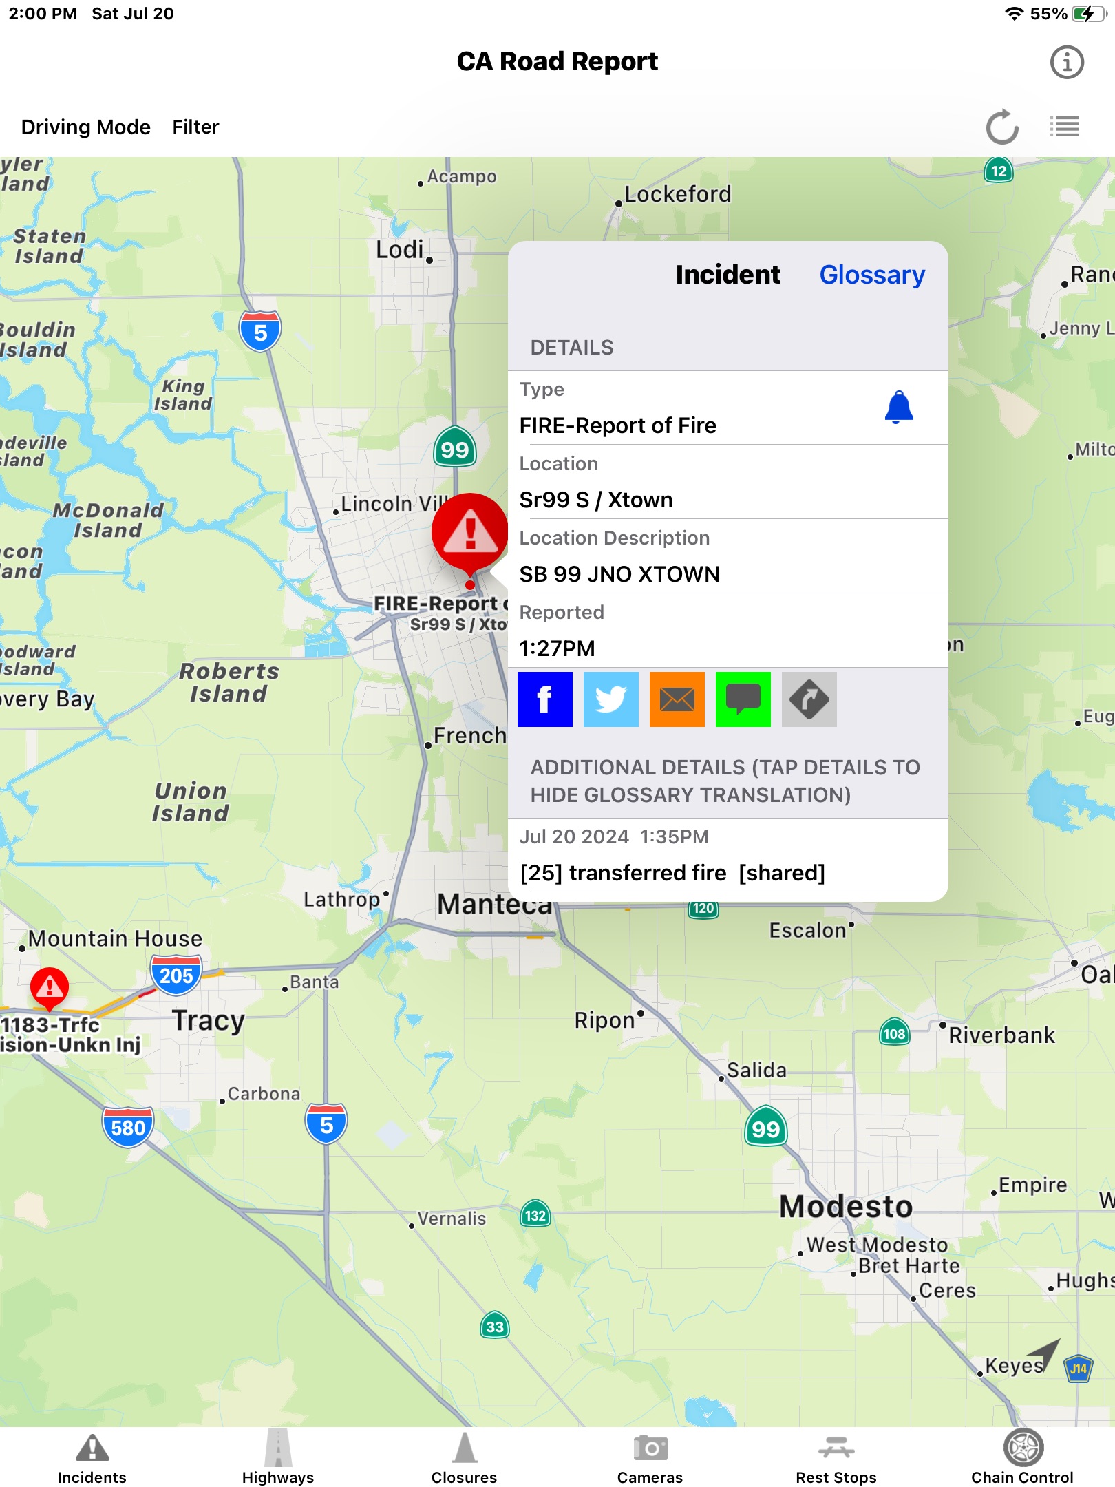Screen dimensions: 1115x1487
Task: Tap the Ripon town label
Action: point(604,1020)
